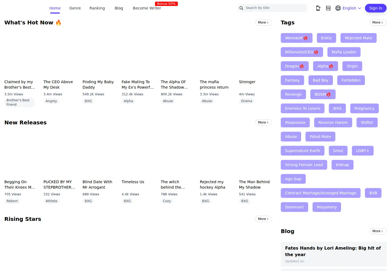Open Blog in the top navigation
Viewport: 391px width, 271px height.
coord(119,8)
